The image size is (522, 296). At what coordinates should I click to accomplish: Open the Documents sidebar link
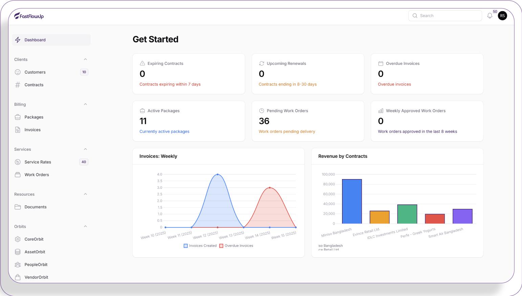tap(36, 207)
